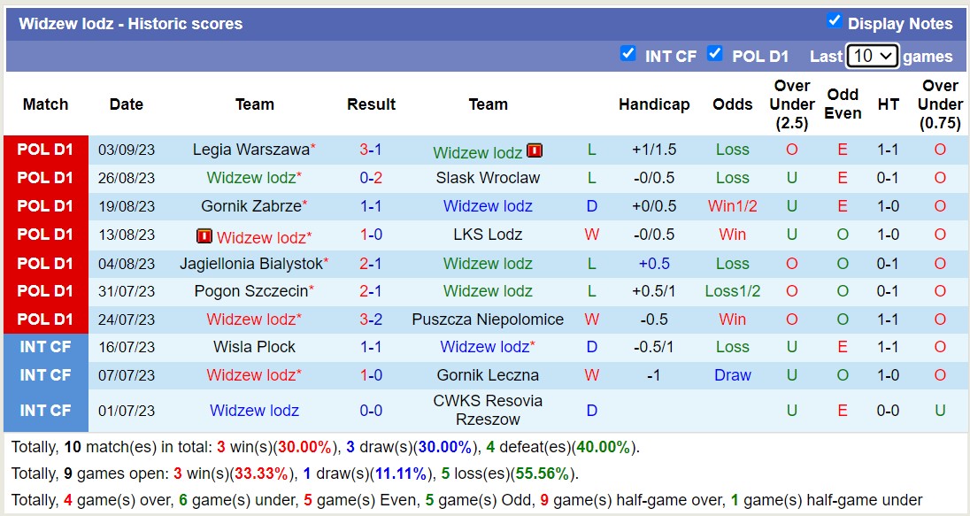Select Wisla Plock in the friendly match row

(254, 347)
